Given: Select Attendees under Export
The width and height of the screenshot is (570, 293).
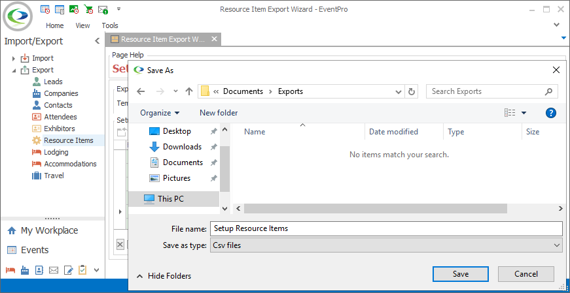Looking at the screenshot, I should (x=60, y=117).
